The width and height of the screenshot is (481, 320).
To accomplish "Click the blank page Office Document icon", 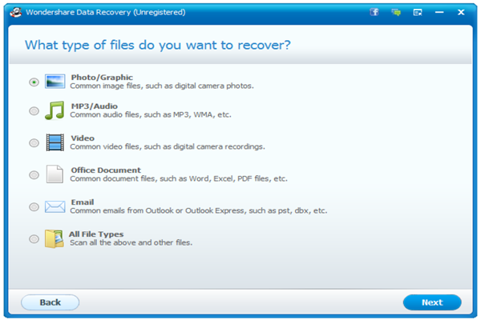I will click(x=55, y=174).
